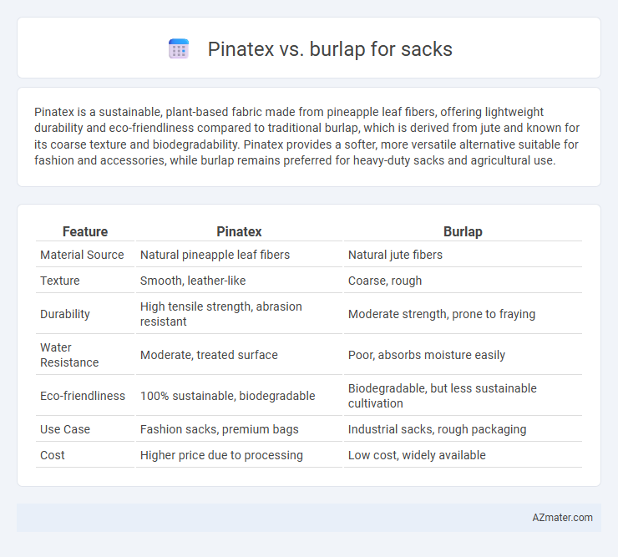Screen dimensions: 618x557
Task: Select the 'Pinatex' column header
Action: point(239,231)
